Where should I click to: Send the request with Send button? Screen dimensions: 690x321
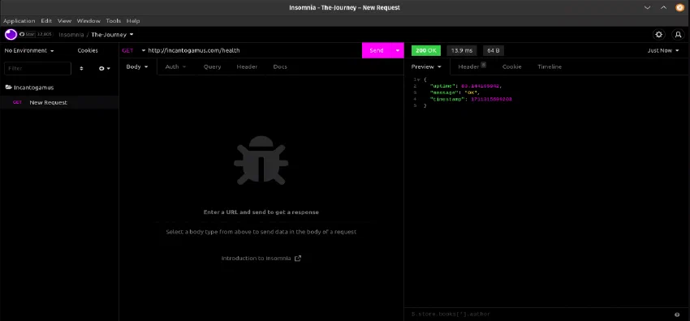(377, 50)
